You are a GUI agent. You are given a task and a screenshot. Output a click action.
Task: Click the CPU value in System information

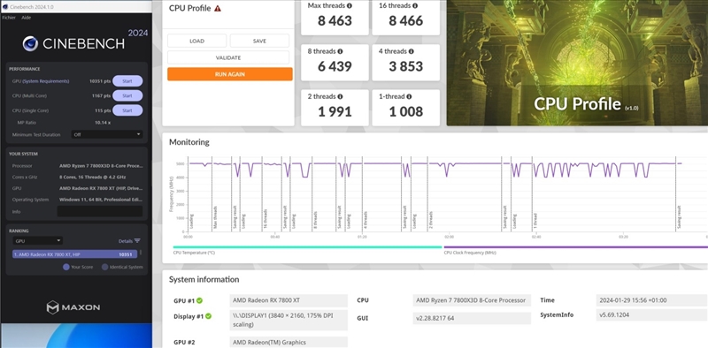(472, 300)
